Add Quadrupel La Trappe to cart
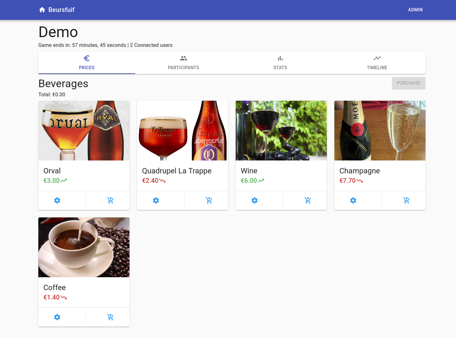 (x=209, y=200)
